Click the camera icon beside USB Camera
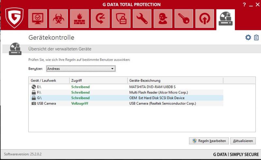The height and width of the screenshot is (160, 261). [x=34, y=103]
